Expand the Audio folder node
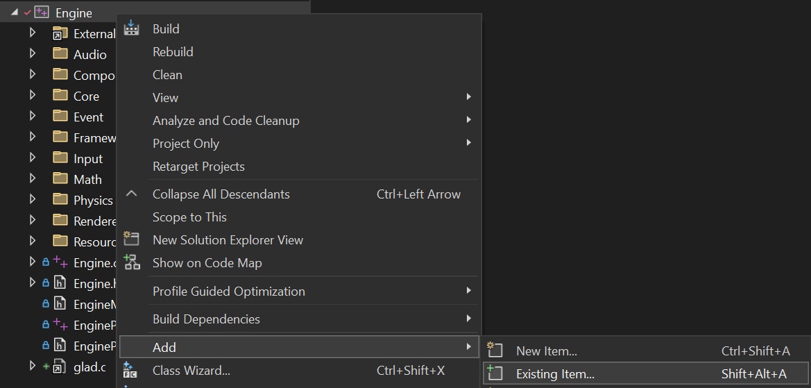 32,53
